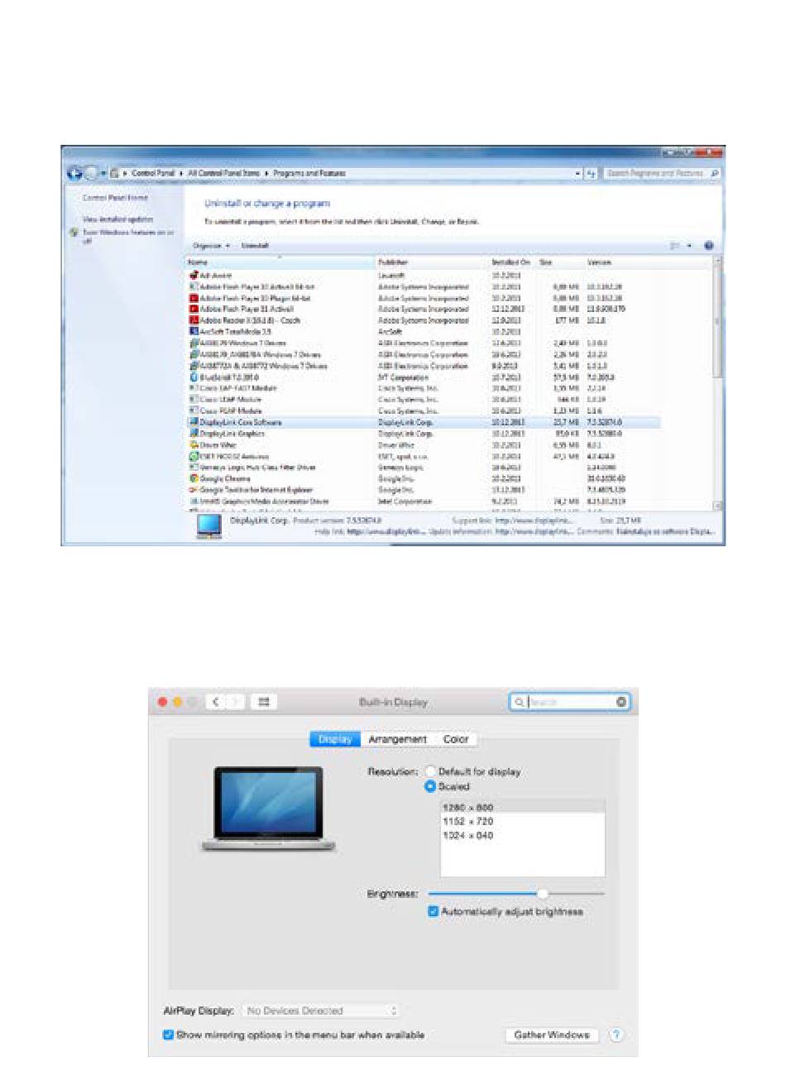Open the View installed updates link
The image size is (786, 1066).
coord(117,219)
